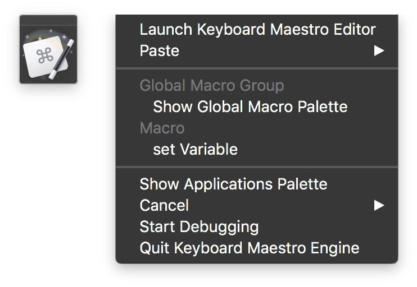This screenshot has height=287, width=417.
Task: Select the Paste menu entry
Action: (x=159, y=51)
